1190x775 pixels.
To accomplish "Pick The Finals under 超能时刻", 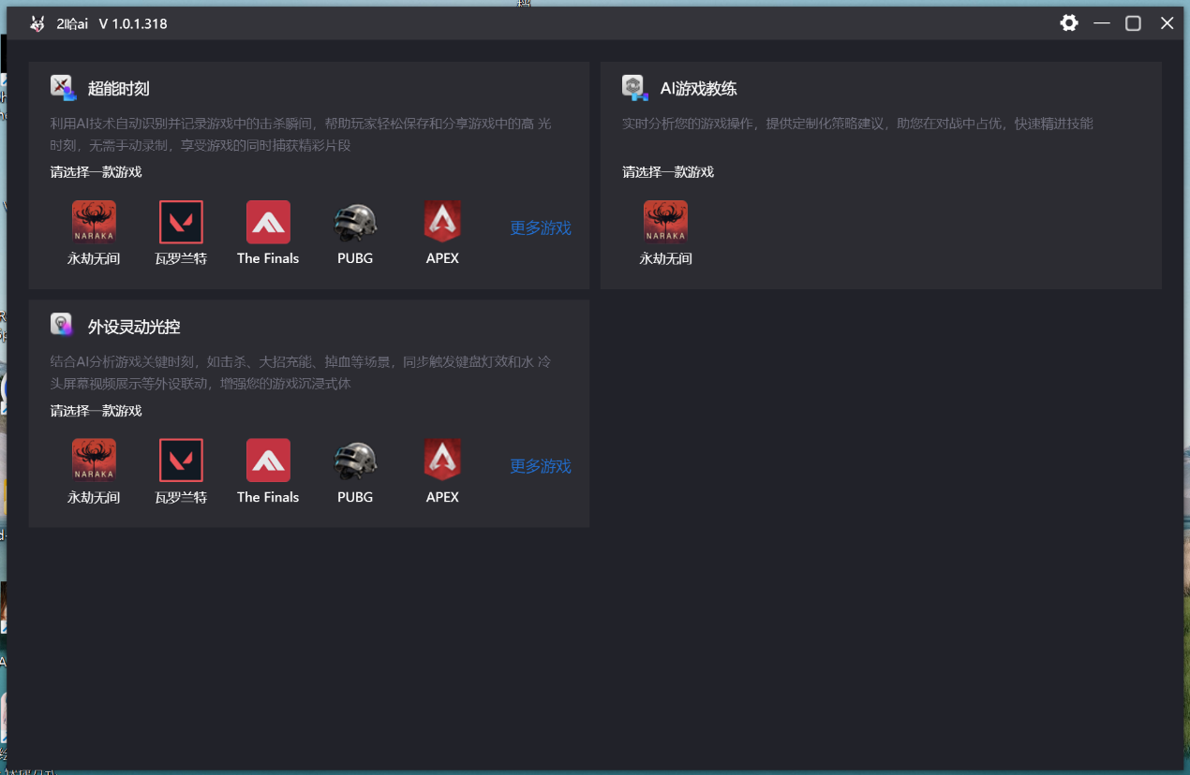I will pos(268,223).
